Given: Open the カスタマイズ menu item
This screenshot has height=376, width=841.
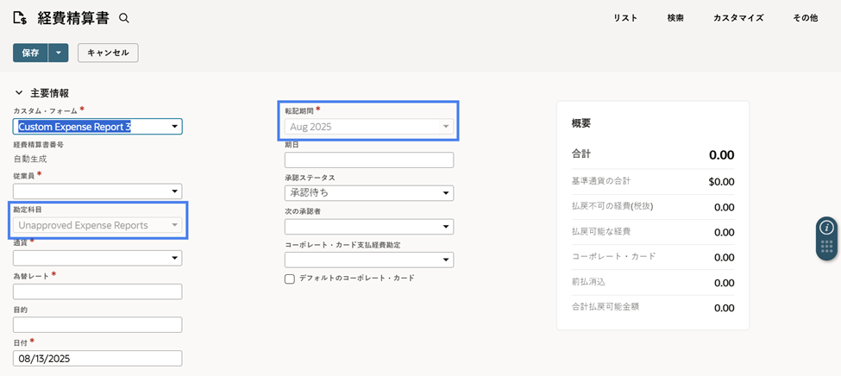Looking at the screenshot, I should point(738,18).
